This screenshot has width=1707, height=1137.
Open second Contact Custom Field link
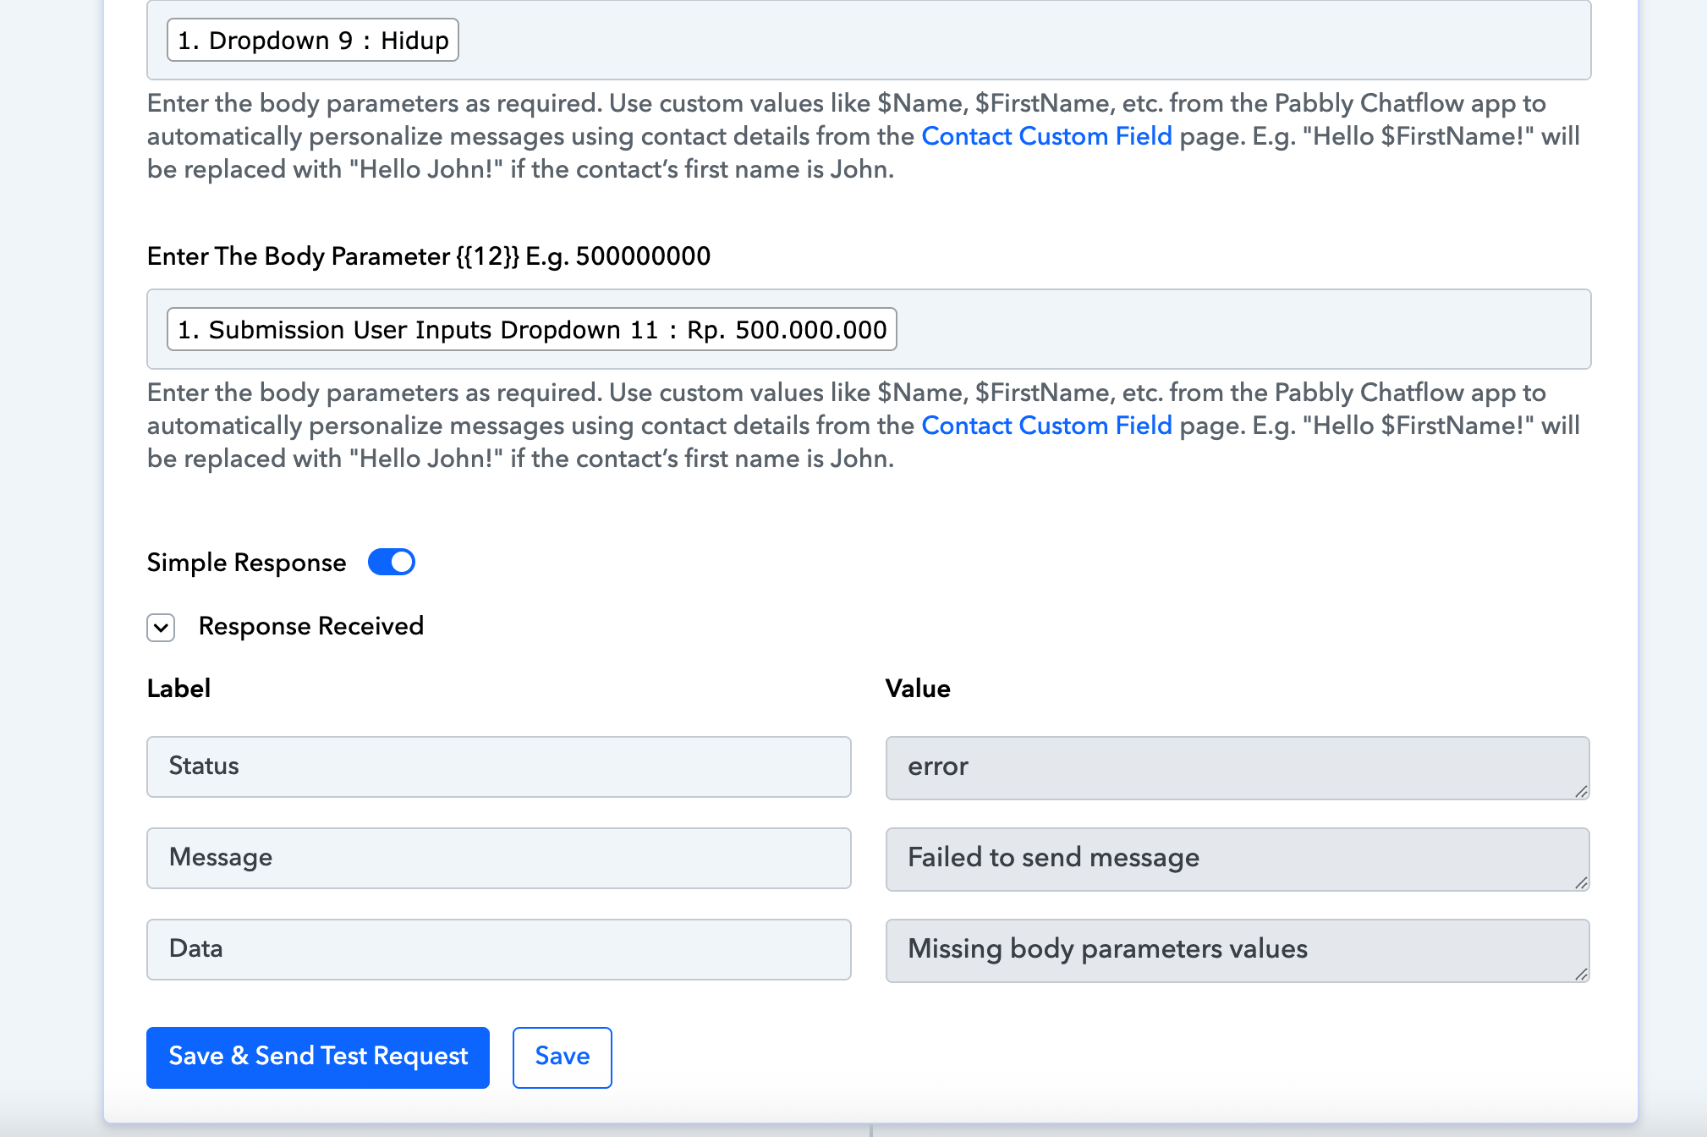pos(1046,426)
